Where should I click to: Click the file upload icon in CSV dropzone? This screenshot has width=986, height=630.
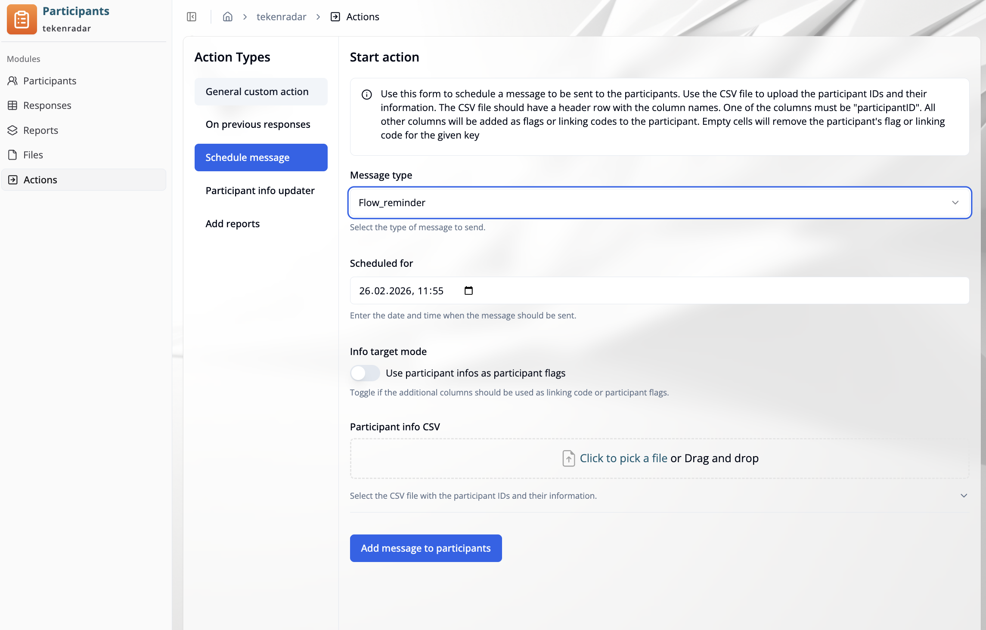coord(568,458)
